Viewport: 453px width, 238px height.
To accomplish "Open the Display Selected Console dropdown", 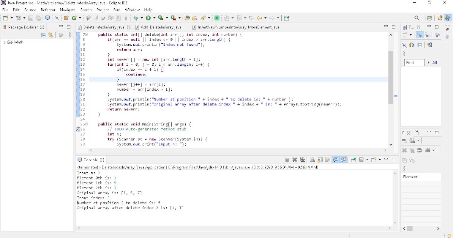I will pyautogui.click(x=367, y=159).
